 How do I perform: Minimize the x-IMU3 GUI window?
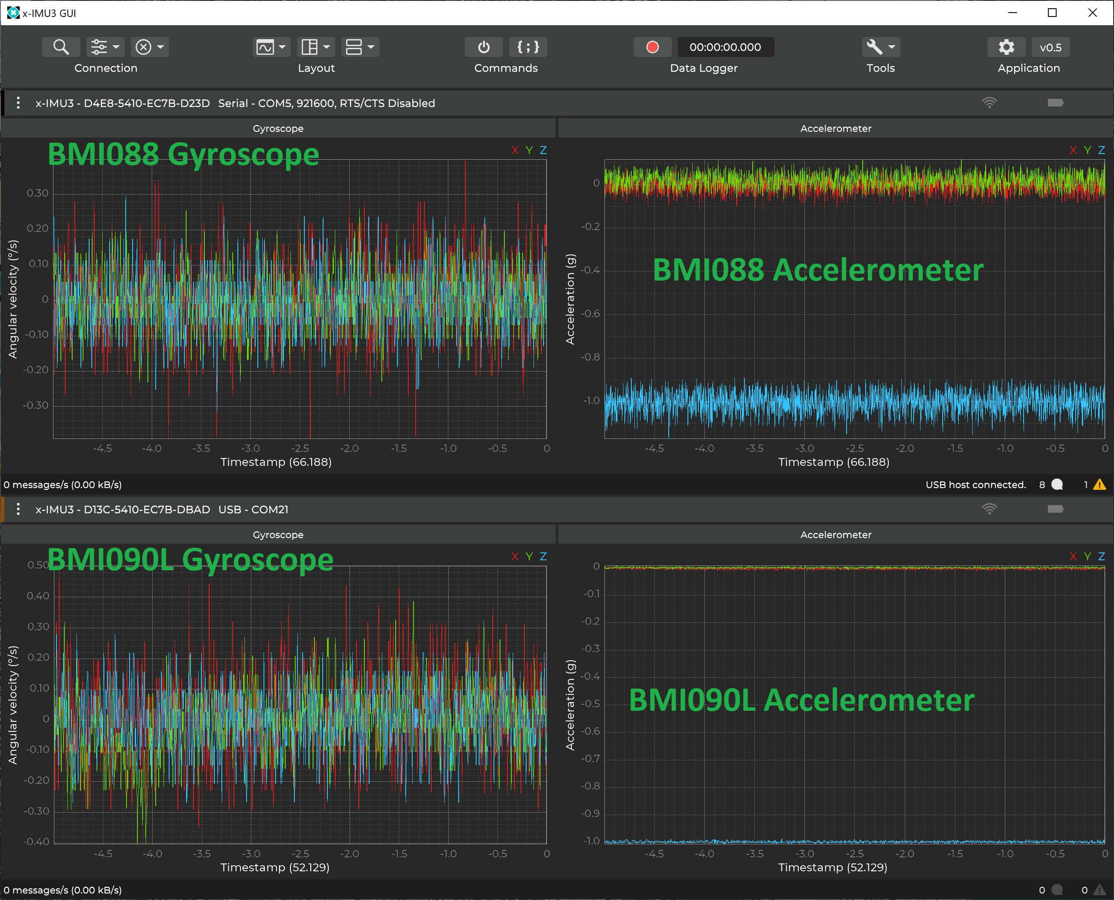coord(1012,13)
